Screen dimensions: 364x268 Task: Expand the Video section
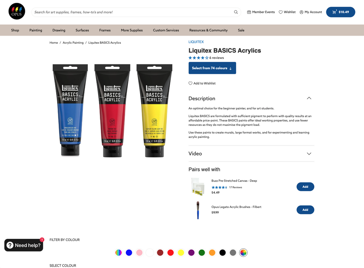tap(251, 154)
